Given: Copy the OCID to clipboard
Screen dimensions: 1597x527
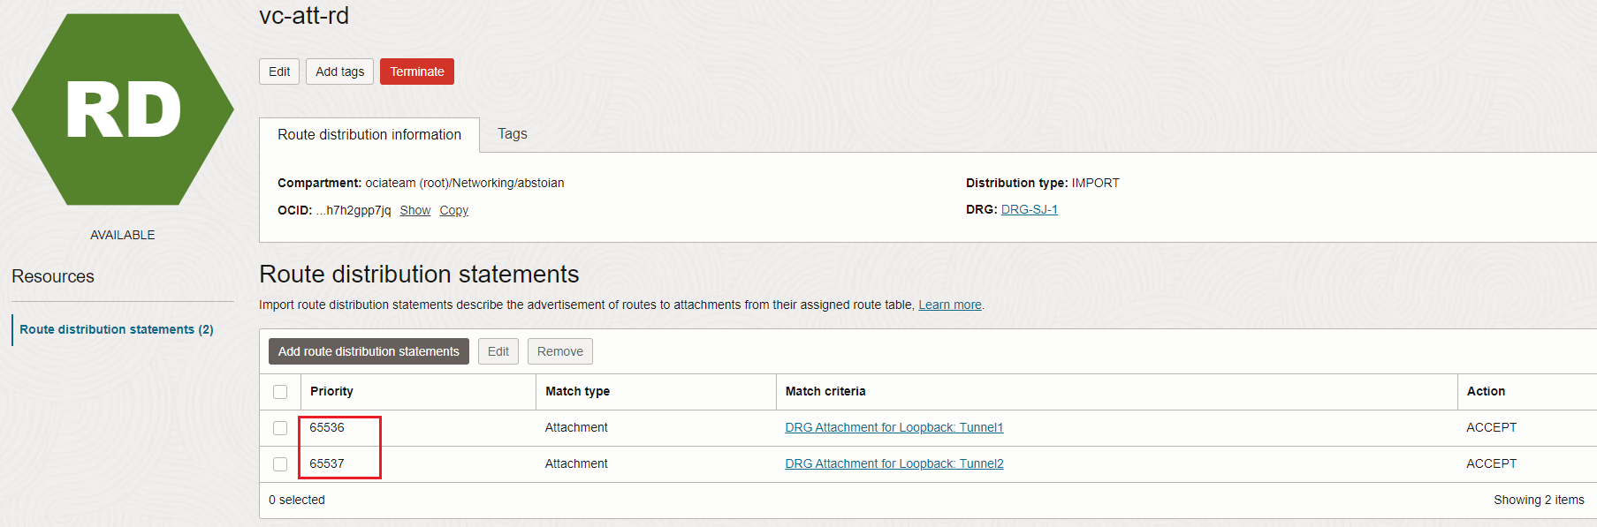Looking at the screenshot, I should click(453, 210).
